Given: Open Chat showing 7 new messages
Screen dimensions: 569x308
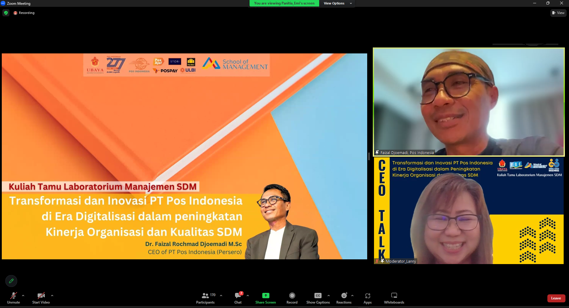Looking at the screenshot, I should point(238,295).
